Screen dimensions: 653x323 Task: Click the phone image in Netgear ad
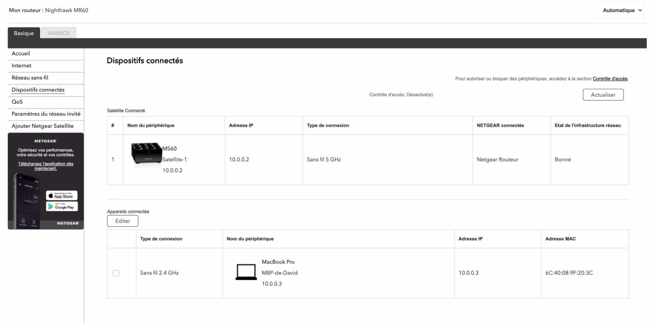pyautogui.click(x=27, y=201)
